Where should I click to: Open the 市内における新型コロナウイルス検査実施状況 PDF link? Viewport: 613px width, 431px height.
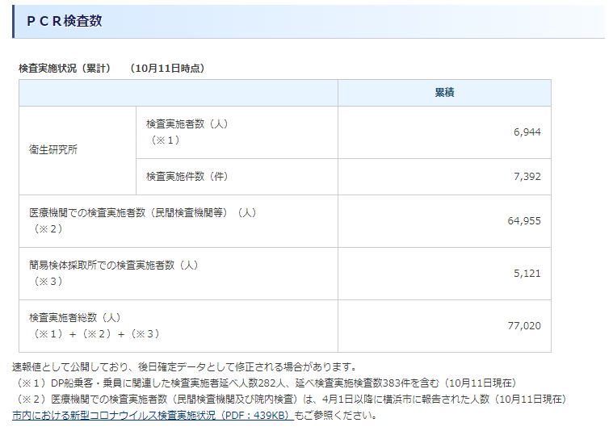(x=153, y=415)
